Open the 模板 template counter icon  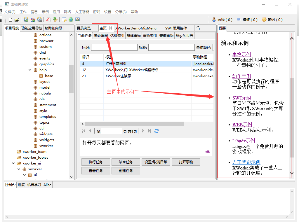tap(239, 20)
